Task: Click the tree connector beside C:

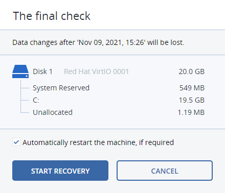Action: click(x=25, y=100)
